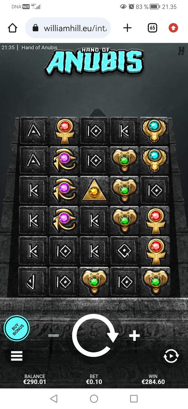Spin the reels with the circular arrow button
This screenshot has height=409, width=188.
click(95, 336)
